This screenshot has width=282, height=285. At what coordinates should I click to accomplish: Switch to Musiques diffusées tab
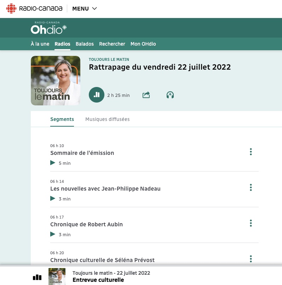tap(107, 119)
